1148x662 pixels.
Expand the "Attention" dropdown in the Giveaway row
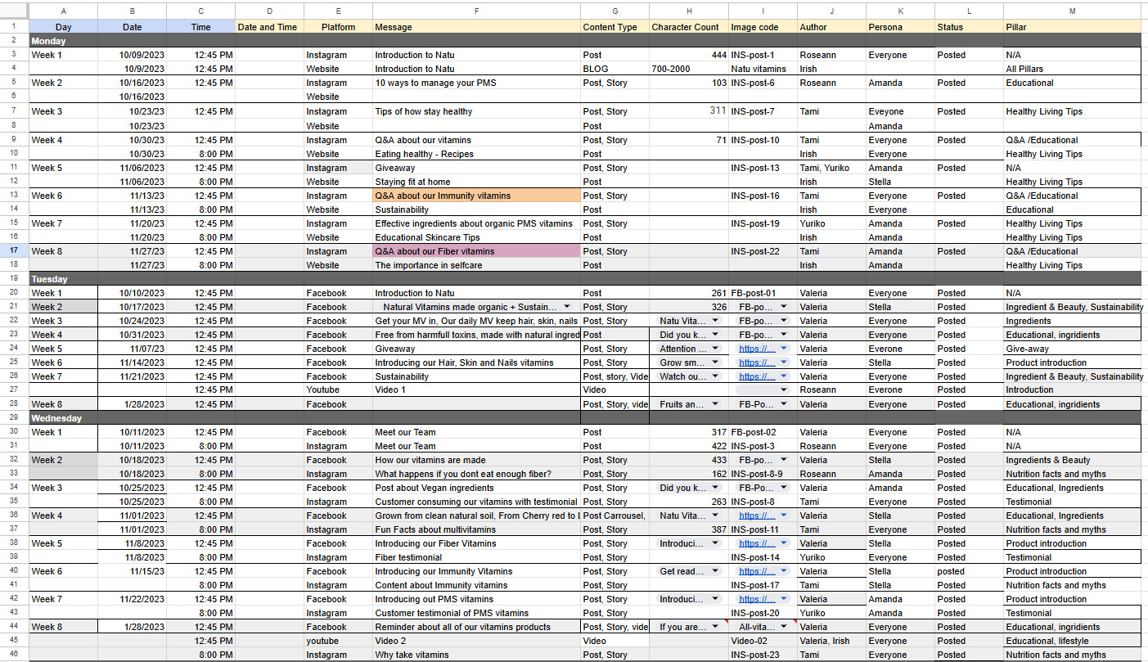[x=715, y=349]
